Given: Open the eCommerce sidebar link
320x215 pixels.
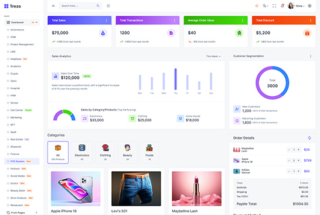Looking at the screenshot, I should coord(17,30).
